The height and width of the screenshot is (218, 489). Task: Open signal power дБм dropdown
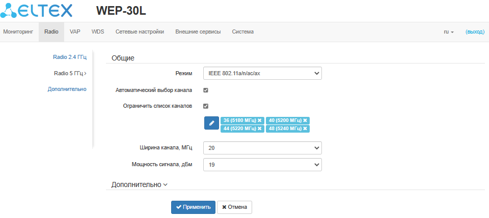(262, 165)
